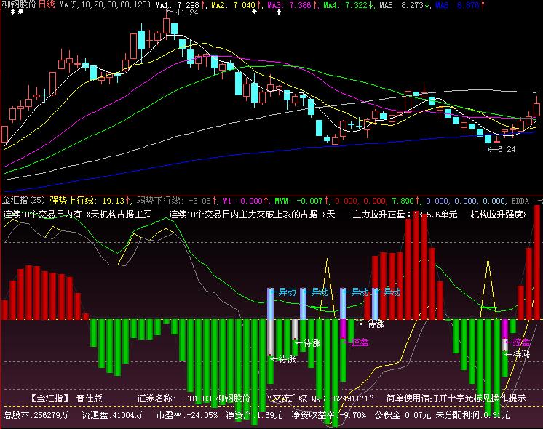543x429 pixels.
Task: Click the white star marker under the stock name
Action: click(x=21, y=12)
